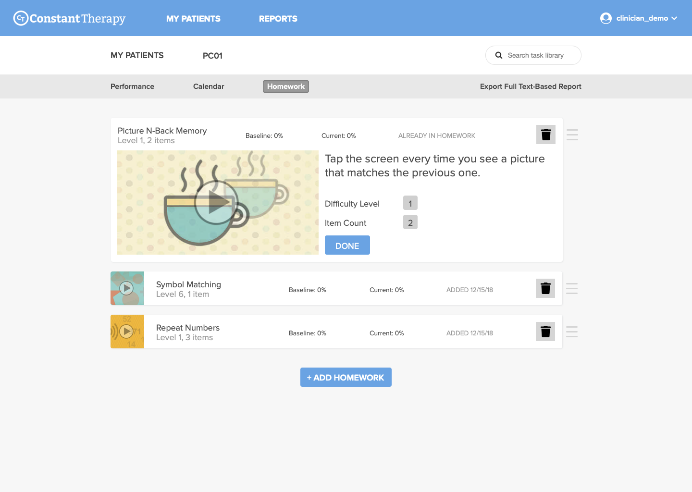Click the reorder handle beside Symbol Matching

572,288
